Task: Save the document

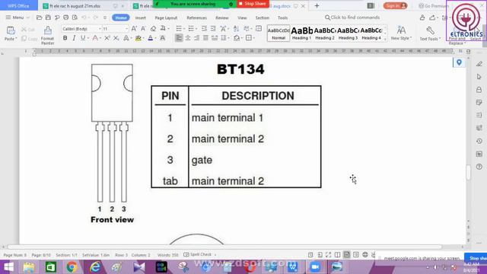Action: pyautogui.click(x=48, y=18)
